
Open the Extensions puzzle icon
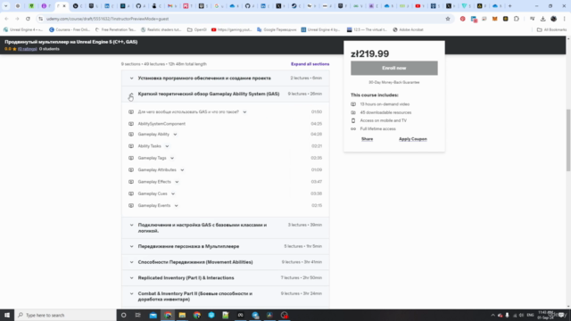517,19
